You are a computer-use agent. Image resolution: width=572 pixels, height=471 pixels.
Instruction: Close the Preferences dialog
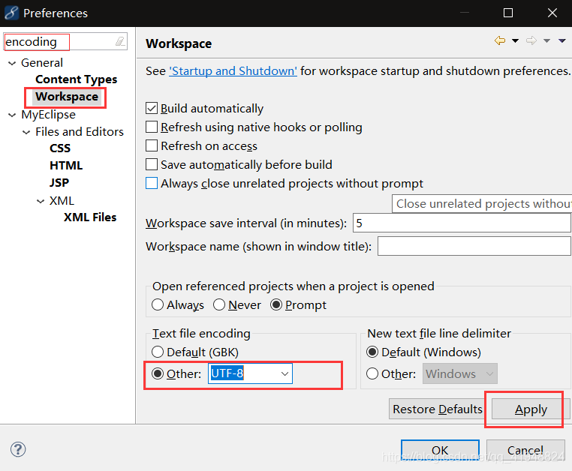pos(552,13)
